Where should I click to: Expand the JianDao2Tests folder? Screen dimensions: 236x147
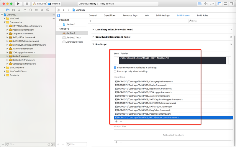coord(4,68)
